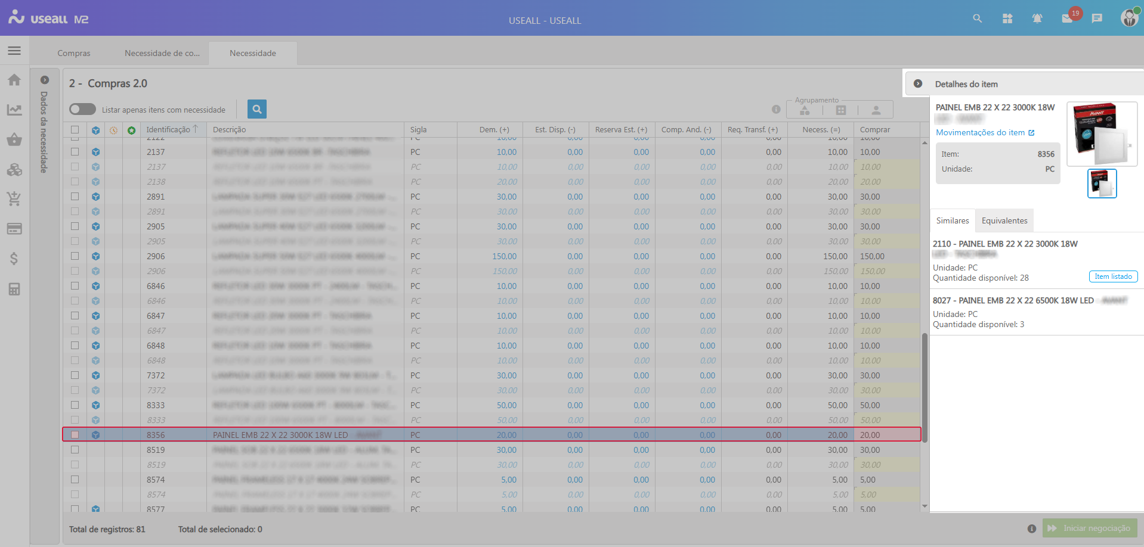Check the checkbox for item 8356
Viewport: 1144px width, 547px height.
[75, 435]
